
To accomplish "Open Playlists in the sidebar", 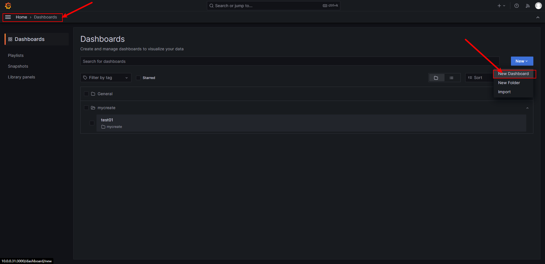I will (x=16, y=55).
